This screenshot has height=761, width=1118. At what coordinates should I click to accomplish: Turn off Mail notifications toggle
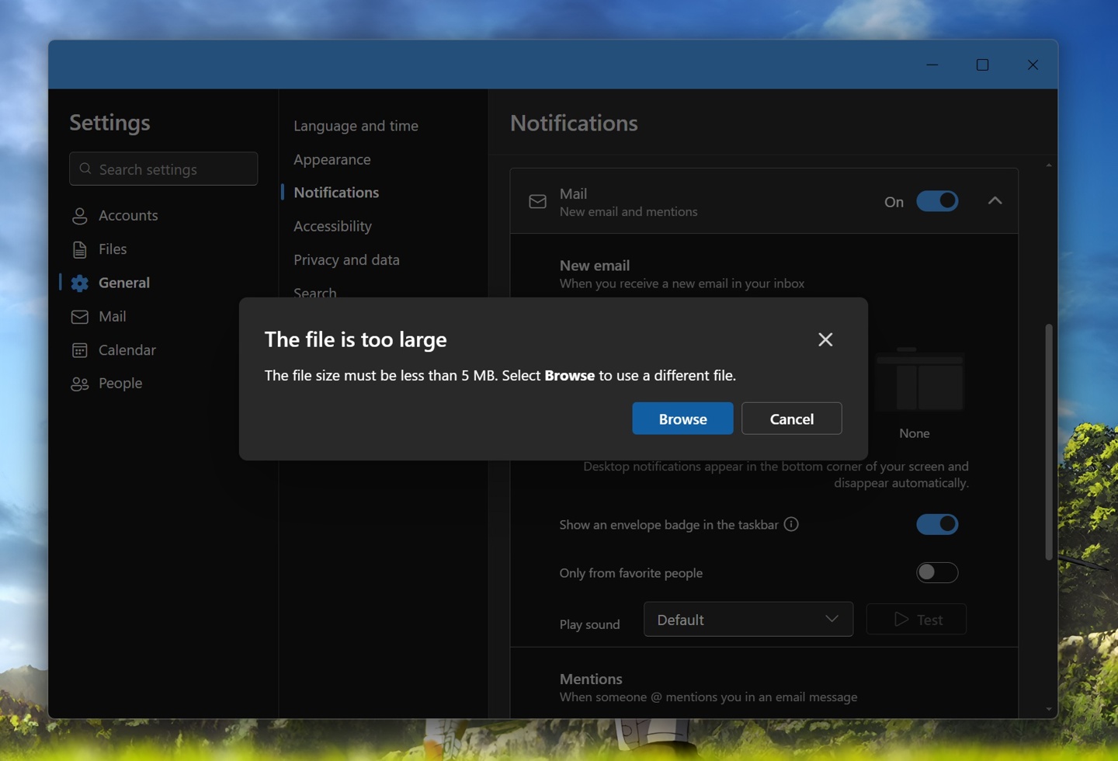point(937,201)
